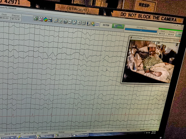186x139 pixels.
Task: Click the Stop recording button
Action: pyautogui.click(x=179, y=35)
